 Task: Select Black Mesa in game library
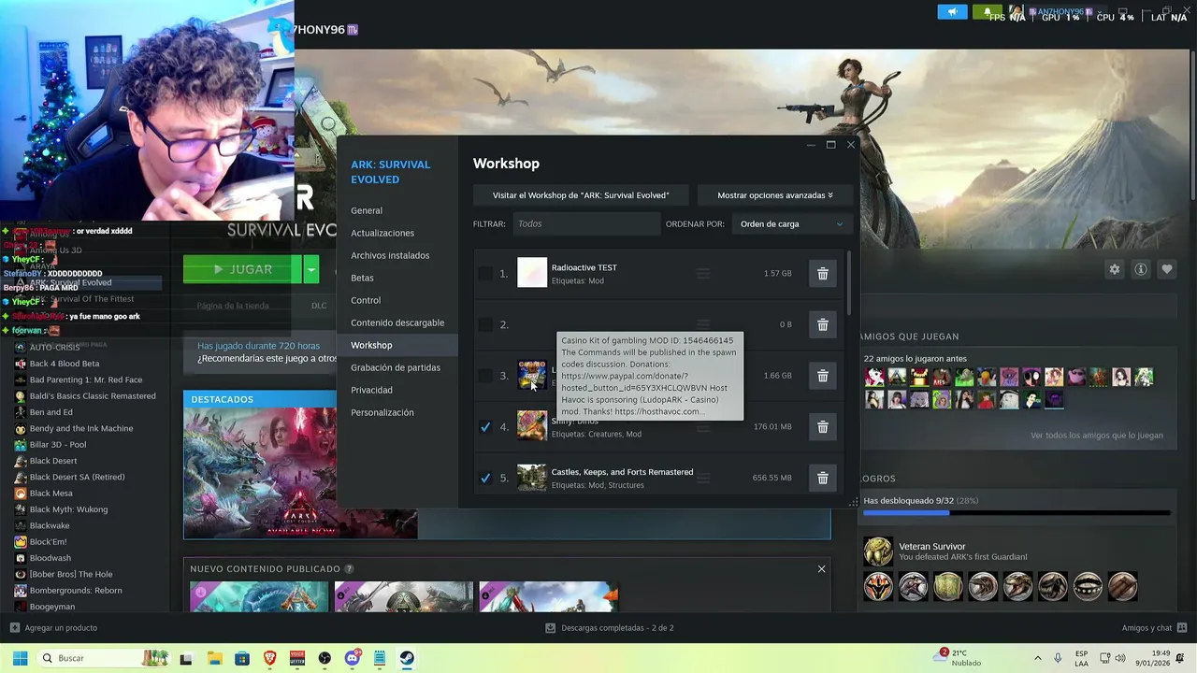tap(51, 494)
